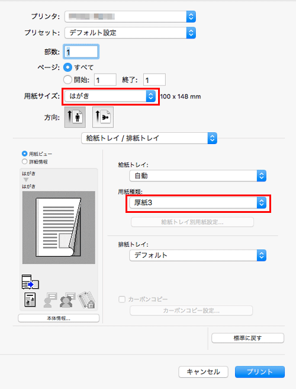The height and width of the screenshot is (389, 296).
Task: Open the 用紙種類 厚紙3 dropdown
Action: point(198,203)
